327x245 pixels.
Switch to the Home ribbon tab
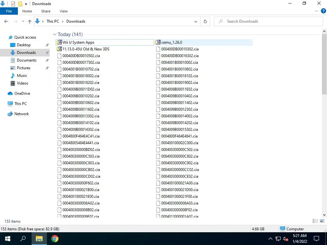(x=27, y=11)
